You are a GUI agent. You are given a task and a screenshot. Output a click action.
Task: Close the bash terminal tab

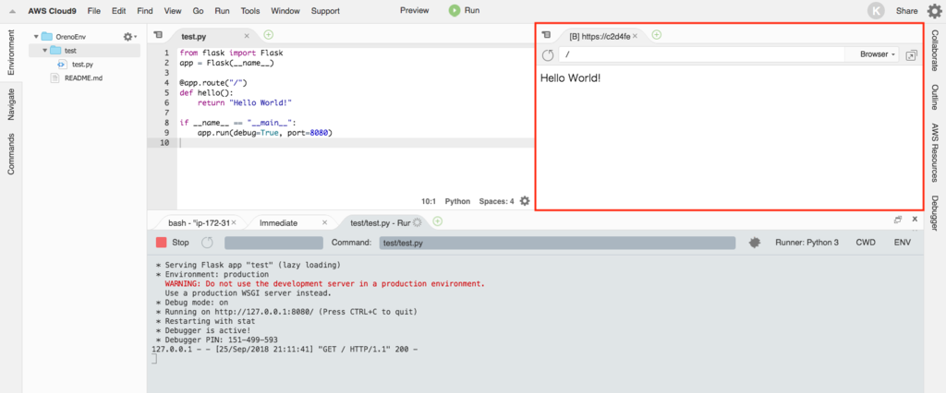point(234,222)
